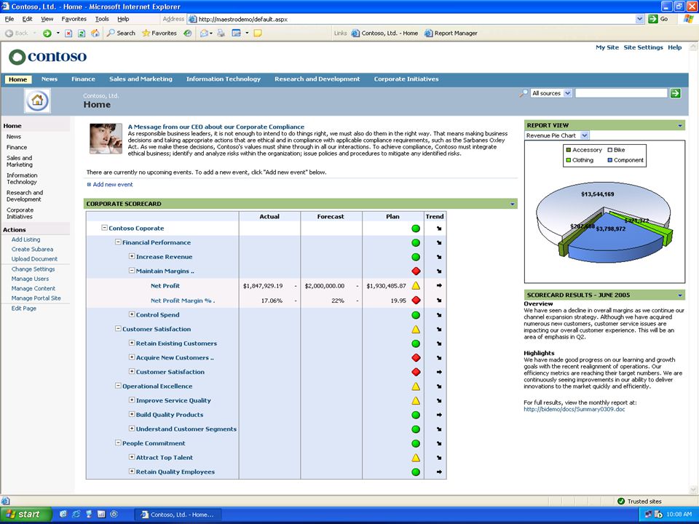The image size is (699, 524).
Task: Open the Help menu
Action: coord(123,19)
